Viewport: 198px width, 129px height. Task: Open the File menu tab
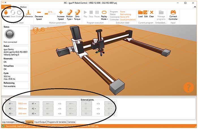click(6, 7)
